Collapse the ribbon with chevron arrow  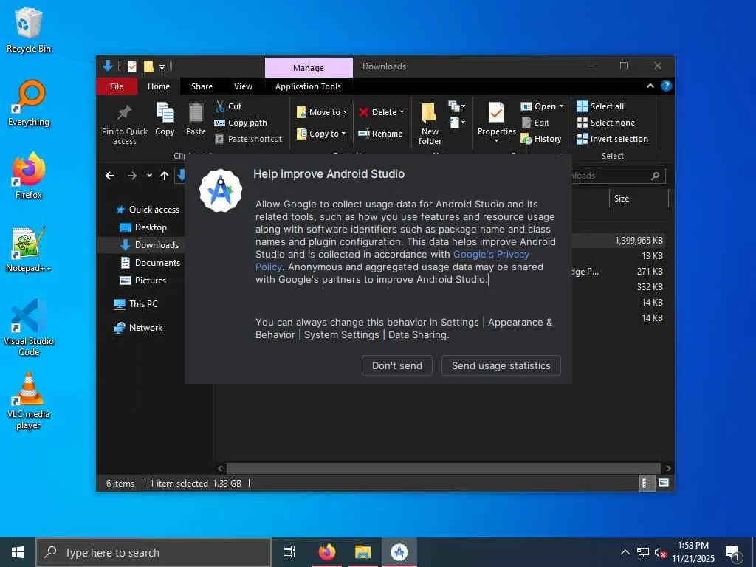click(650, 86)
